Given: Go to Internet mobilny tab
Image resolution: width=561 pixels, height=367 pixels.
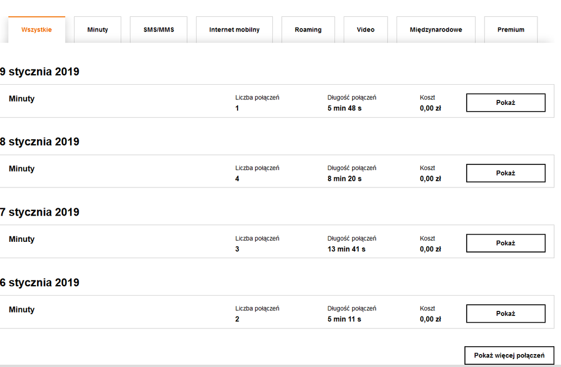Looking at the screenshot, I should click(x=234, y=30).
